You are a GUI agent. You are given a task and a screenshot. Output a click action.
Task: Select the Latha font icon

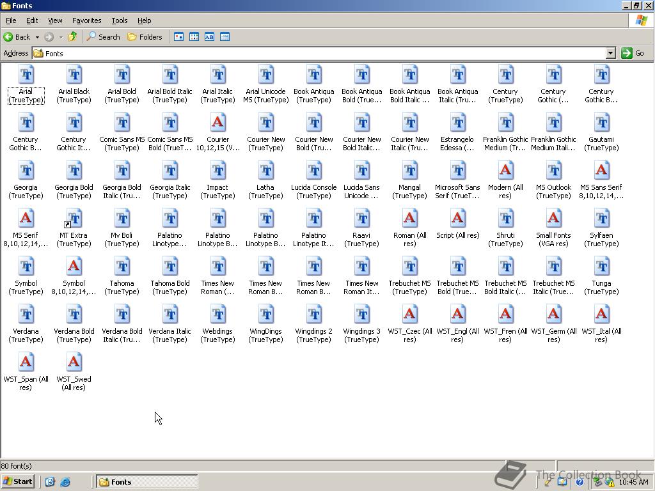(x=265, y=171)
